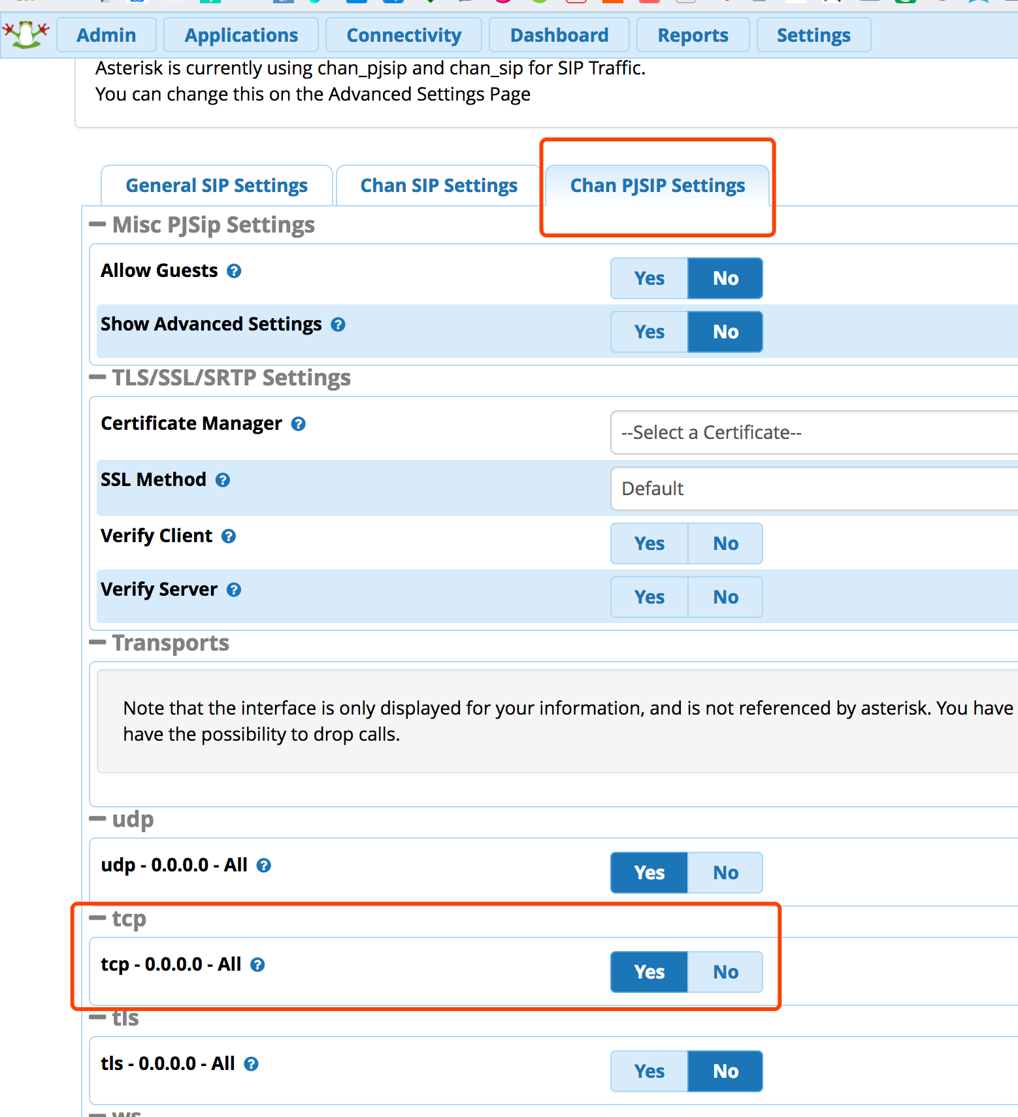Click the 'Certificate Manager' label

pyautogui.click(x=191, y=424)
